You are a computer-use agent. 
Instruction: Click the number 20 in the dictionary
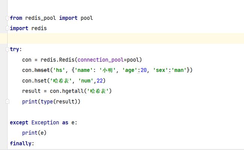[x=143, y=70]
